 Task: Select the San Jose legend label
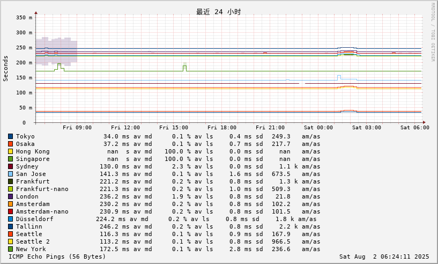31,174
